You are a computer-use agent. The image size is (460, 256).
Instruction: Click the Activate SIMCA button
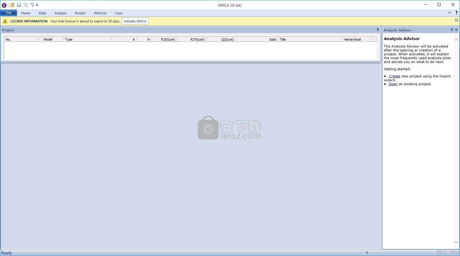135,21
